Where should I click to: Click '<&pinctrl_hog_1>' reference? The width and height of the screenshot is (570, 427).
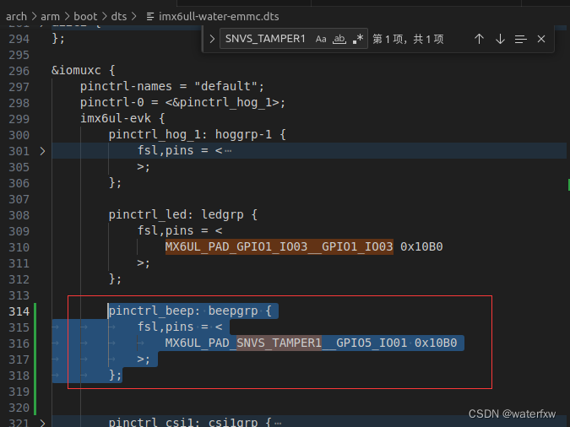click(x=222, y=102)
